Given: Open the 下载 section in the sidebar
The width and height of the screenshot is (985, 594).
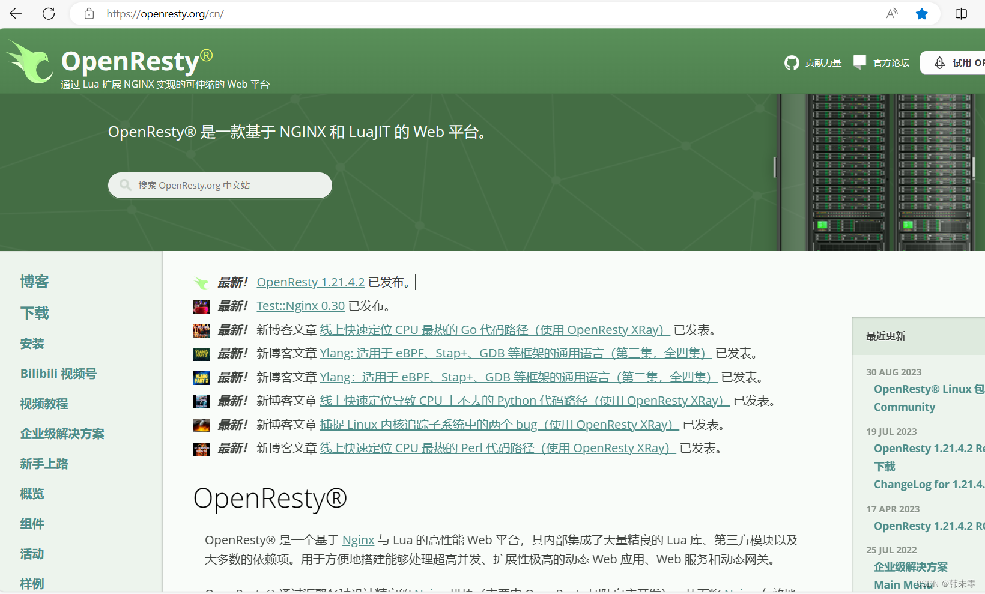Looking at the screenshot, I should click(34, 312).
